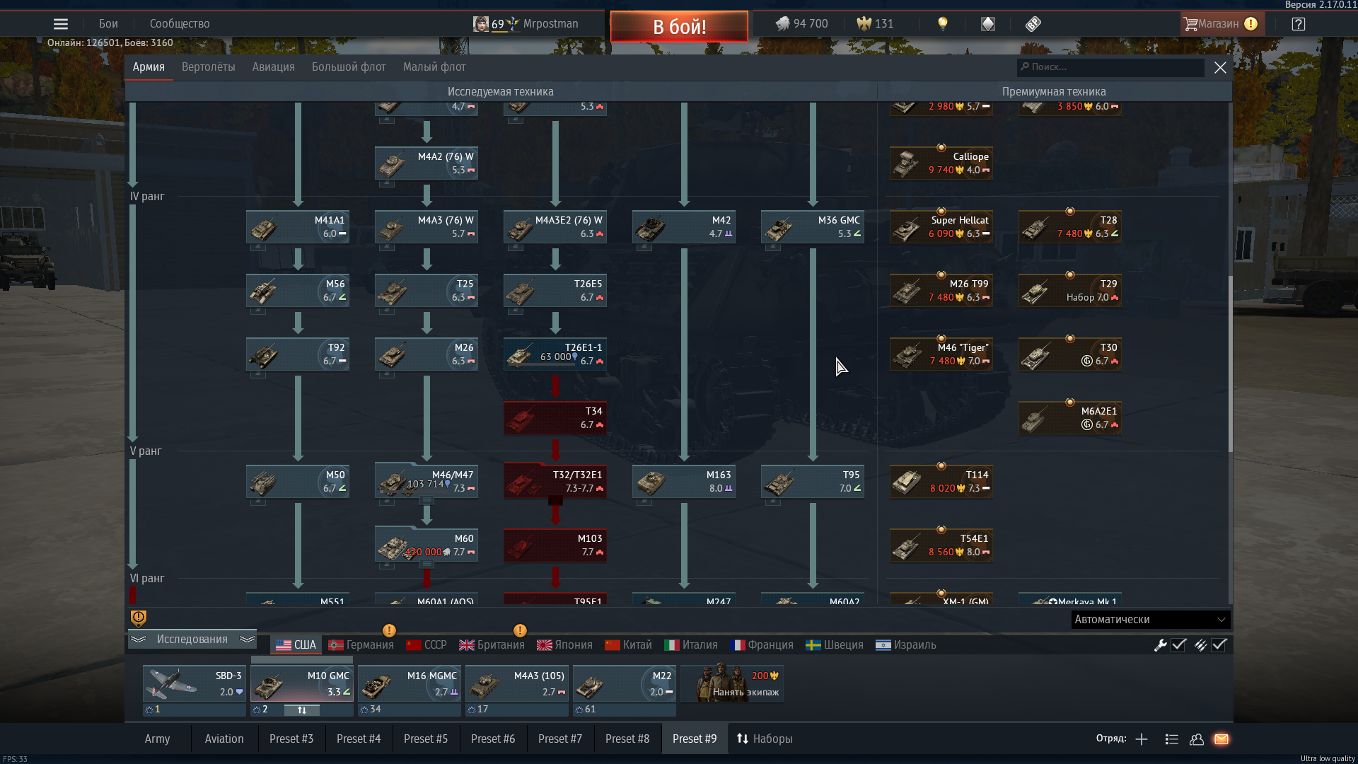Open Mrpostman player profile
This screenshot has width=1358, height=764.
(x=526, y=24)
